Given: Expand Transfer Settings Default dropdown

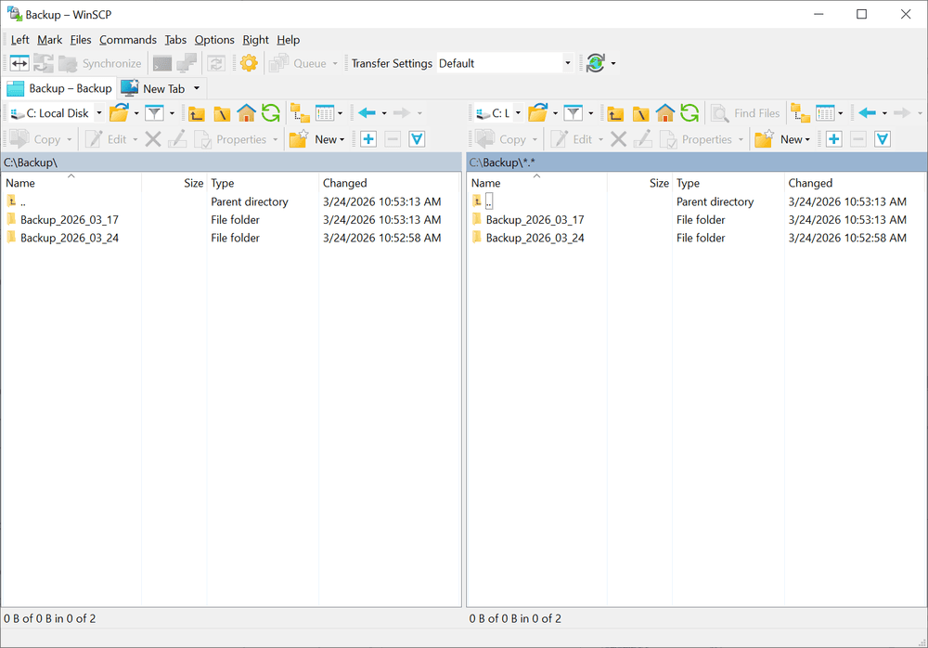Looking at the screenshot, I should click(568, 63).
